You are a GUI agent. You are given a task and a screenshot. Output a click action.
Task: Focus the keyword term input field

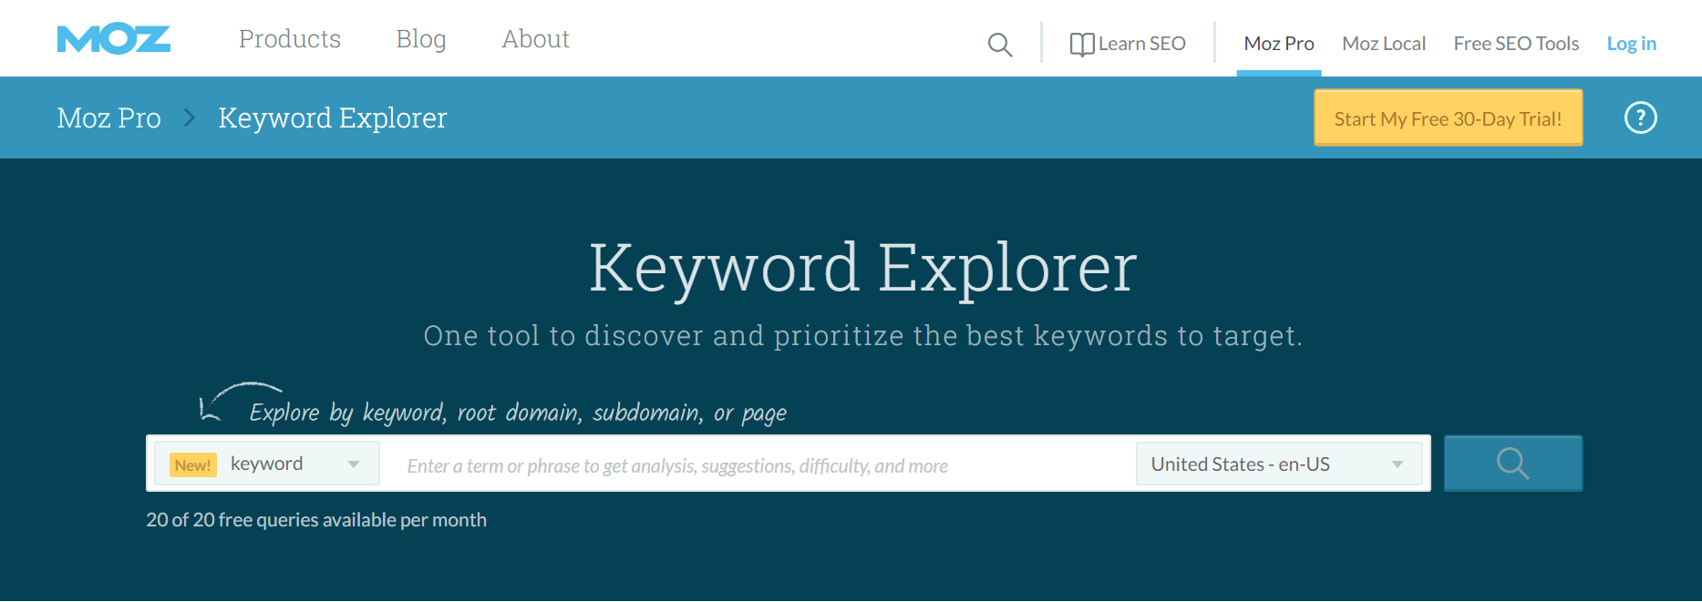click(758, 464)
